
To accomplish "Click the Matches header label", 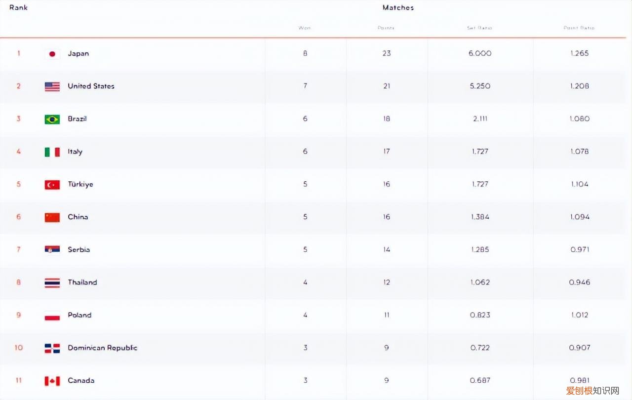I will pyautogui.click(x=398, y=7).
